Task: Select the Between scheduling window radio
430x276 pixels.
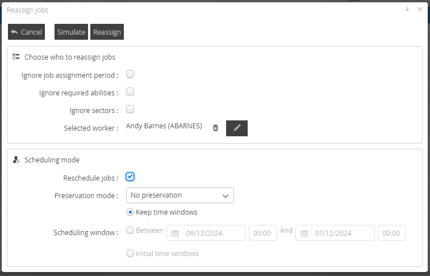Action: (130, 231)
